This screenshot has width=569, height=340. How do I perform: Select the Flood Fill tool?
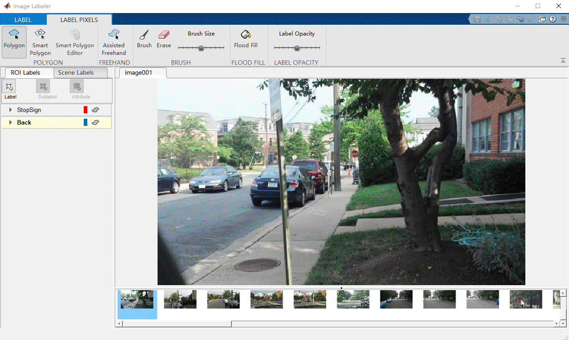coord(246,39)
